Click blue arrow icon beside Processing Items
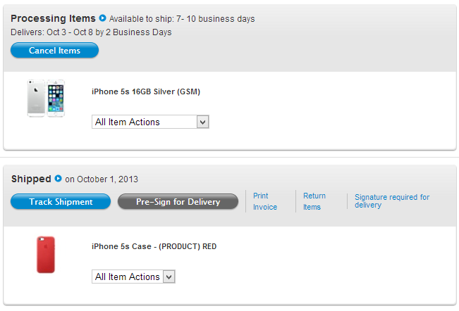 click(x=102, y=18)
